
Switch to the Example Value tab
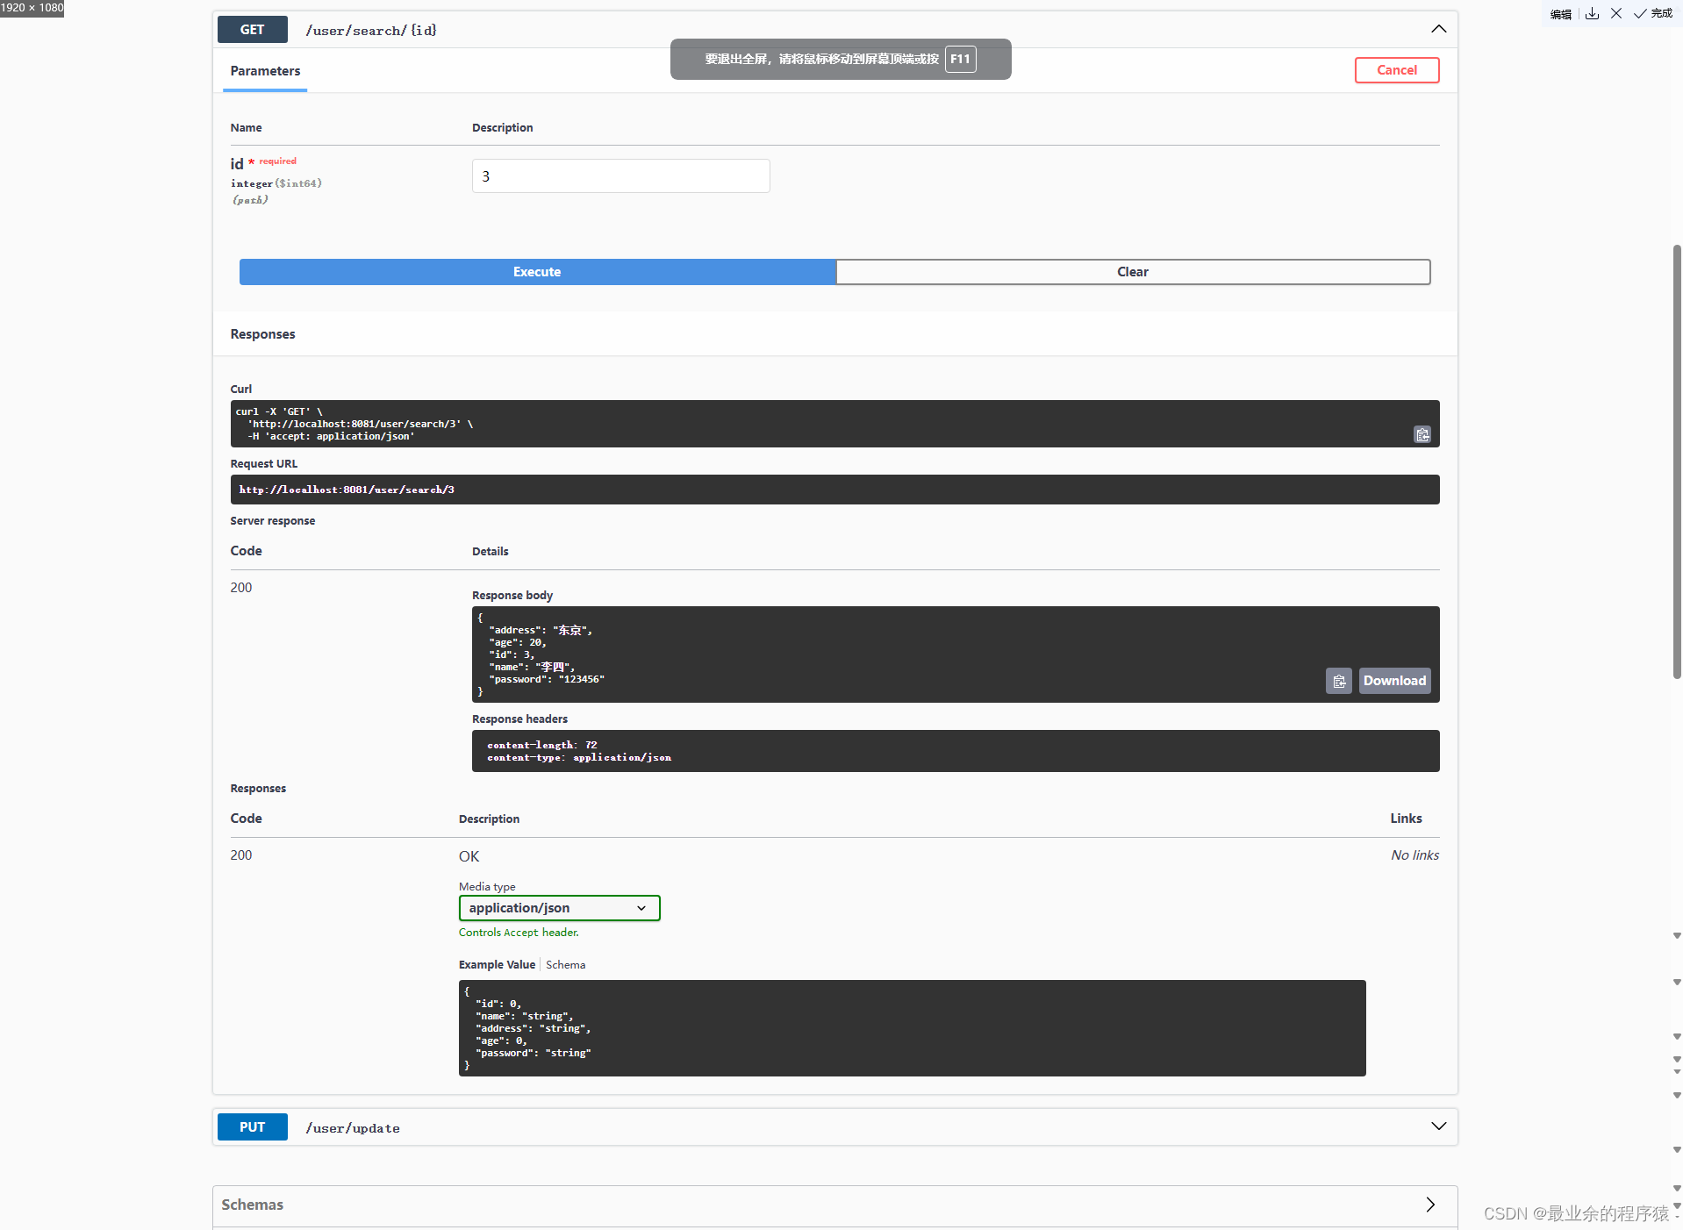coord(497,965)
